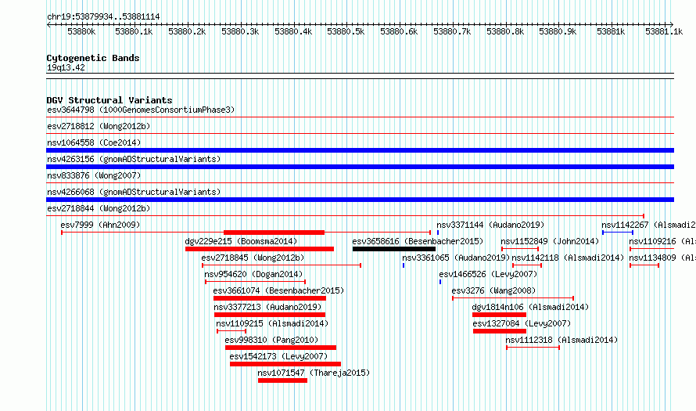Click the thick red segment of esv7999
This screenshot has width=696, height=411.
coord(274,233)
